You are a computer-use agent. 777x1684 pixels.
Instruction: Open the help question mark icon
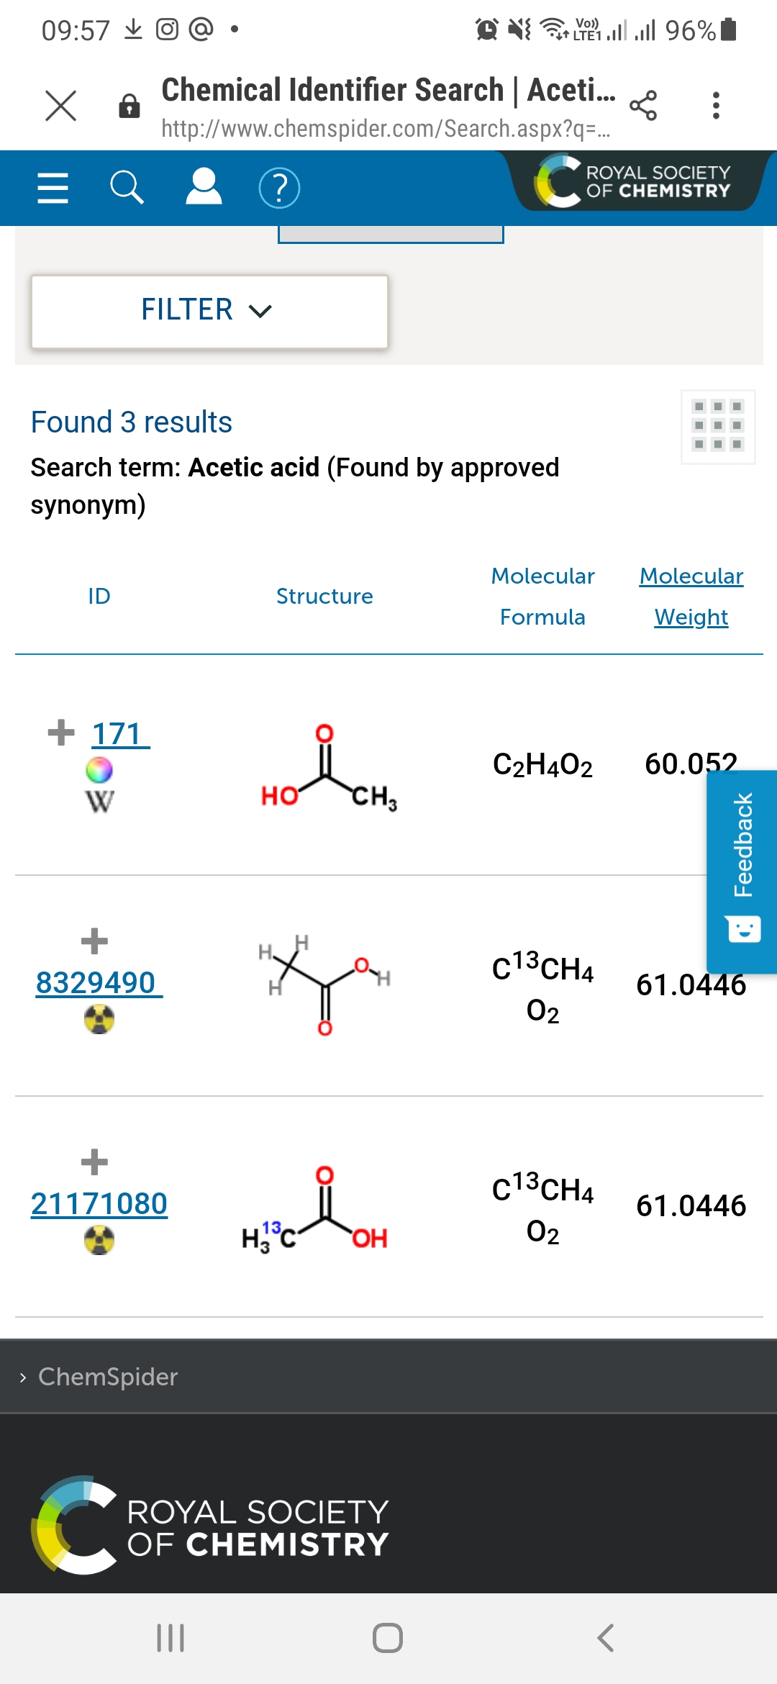click(x=279, y=189)
